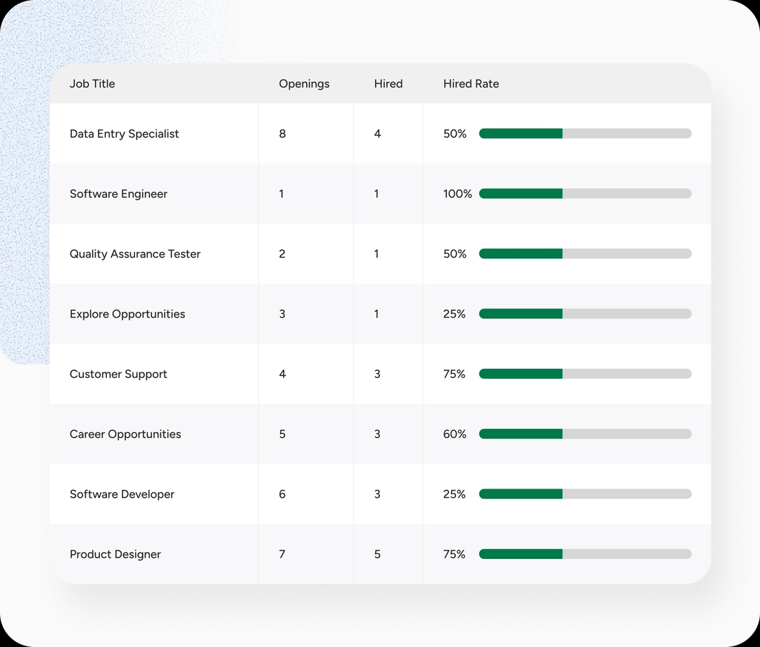Click the Explore Opportunities job title
This screenshot has height=647, width=760.
point(127,314)
